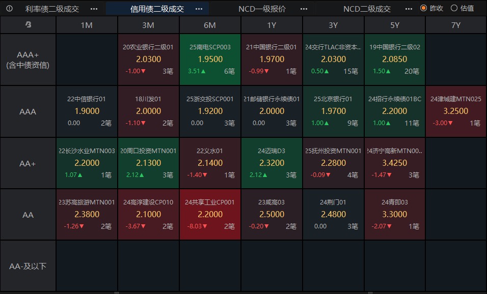487x294 pixels.
Task: Switch to the NCD二级成交 tab
Action: click(x=367, y=9)
